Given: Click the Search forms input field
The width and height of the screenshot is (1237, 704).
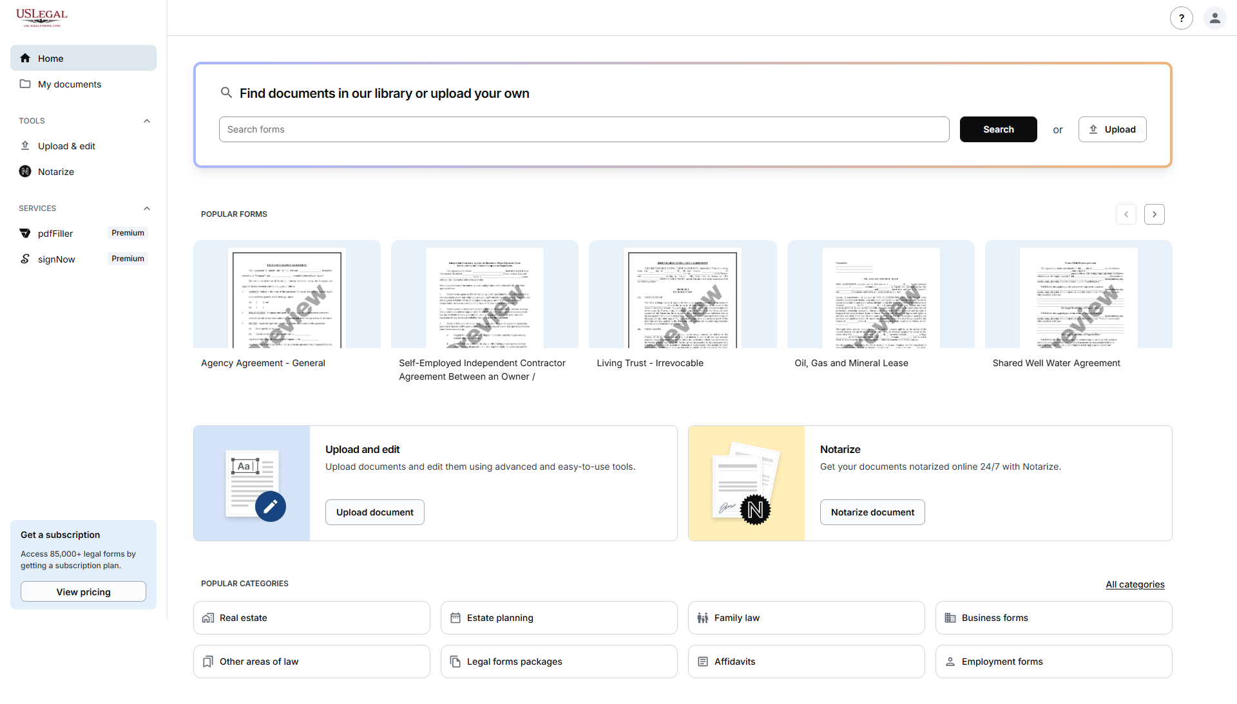Looking at the screenshot, I should pyautogui.click(x=584, y=129).
